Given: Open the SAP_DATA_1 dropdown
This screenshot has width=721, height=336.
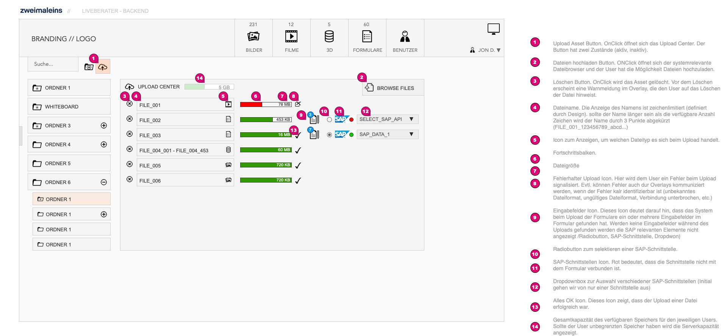Looking at the screenshot, I should [x=387, y=134].
